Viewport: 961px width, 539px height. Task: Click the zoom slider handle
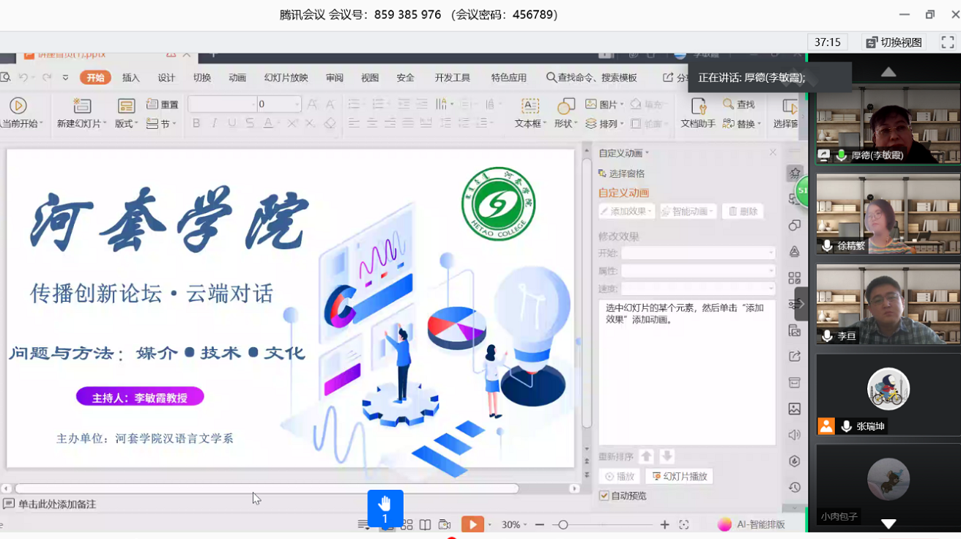point(563,524)
